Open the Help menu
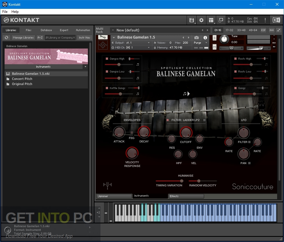The image size is (284, 242). [15, 12]
